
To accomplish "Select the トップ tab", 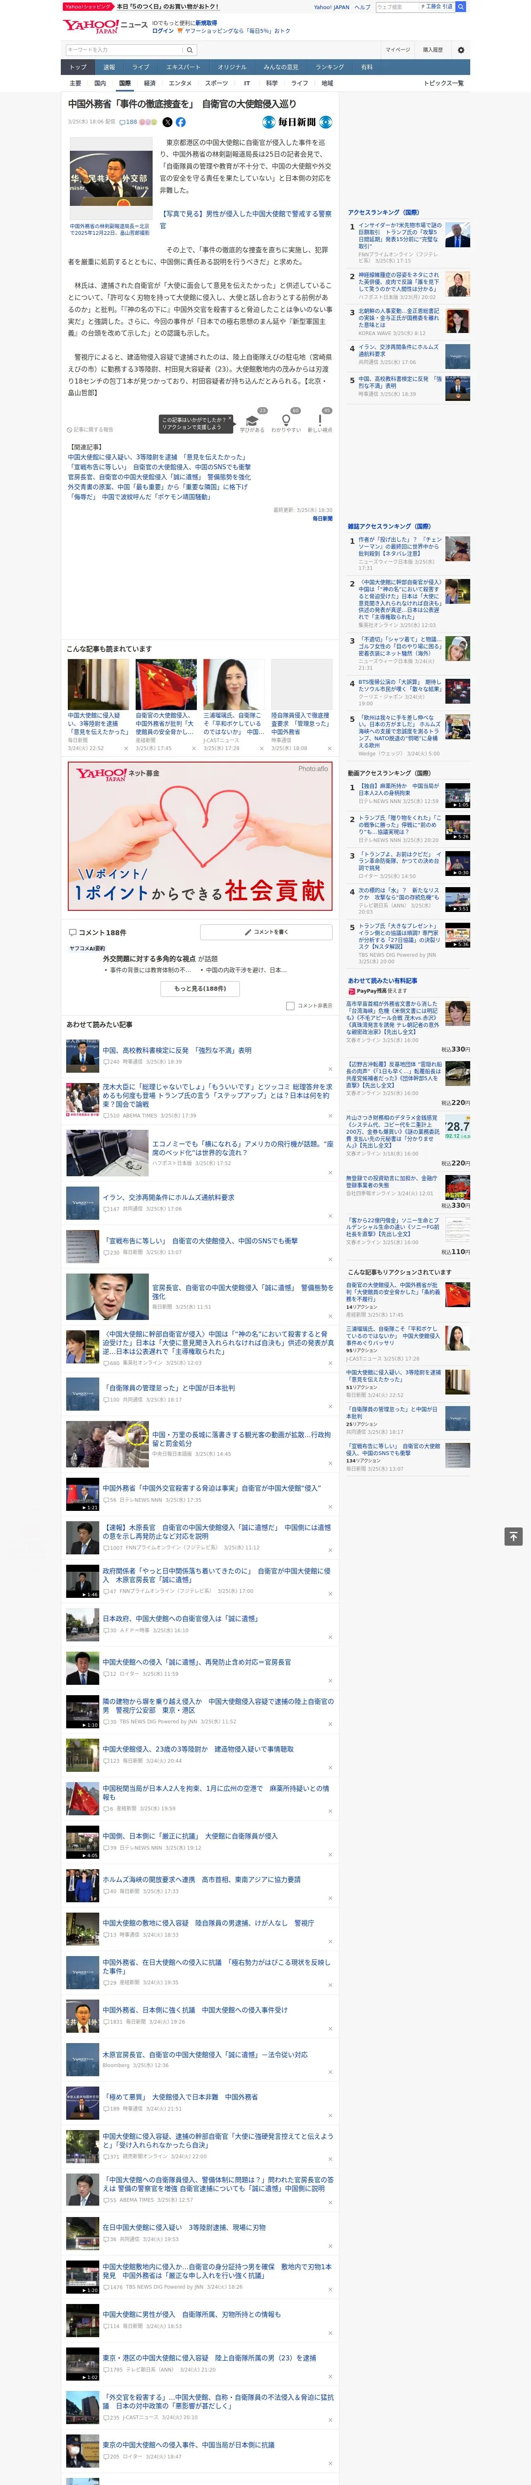I will [x=78, y=68].
